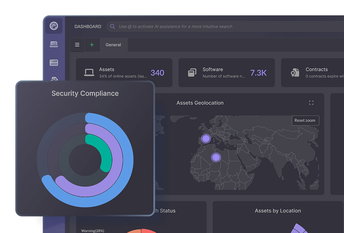This screenshot has width=344, height=233.
Task: Expand Assets Geolocation map to fullscreen
Action: coord(311,103)
